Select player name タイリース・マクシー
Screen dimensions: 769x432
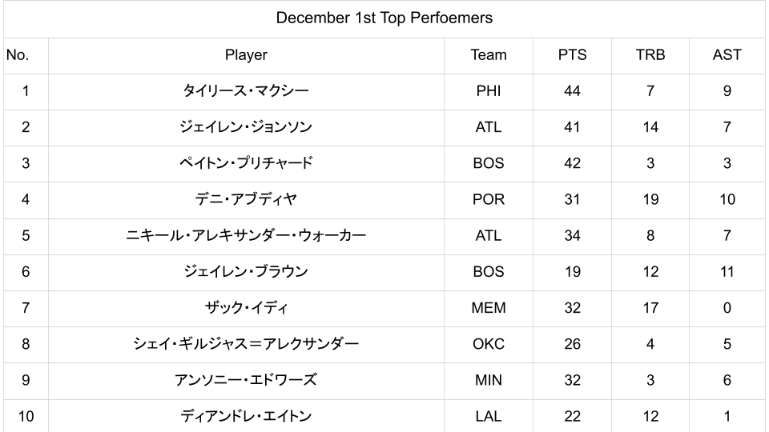point(246,91)
